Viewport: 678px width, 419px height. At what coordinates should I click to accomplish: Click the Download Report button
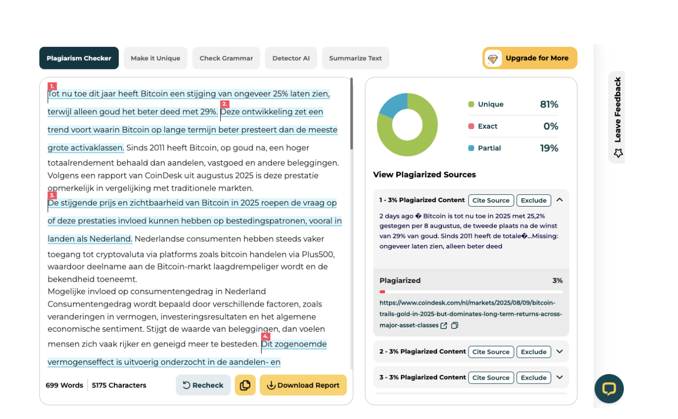coord(303,385)
